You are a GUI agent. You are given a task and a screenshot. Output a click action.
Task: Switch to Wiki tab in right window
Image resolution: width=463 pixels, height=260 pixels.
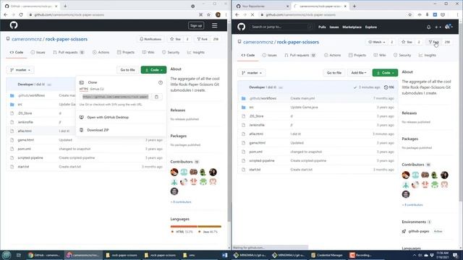(x=379, y=56)
